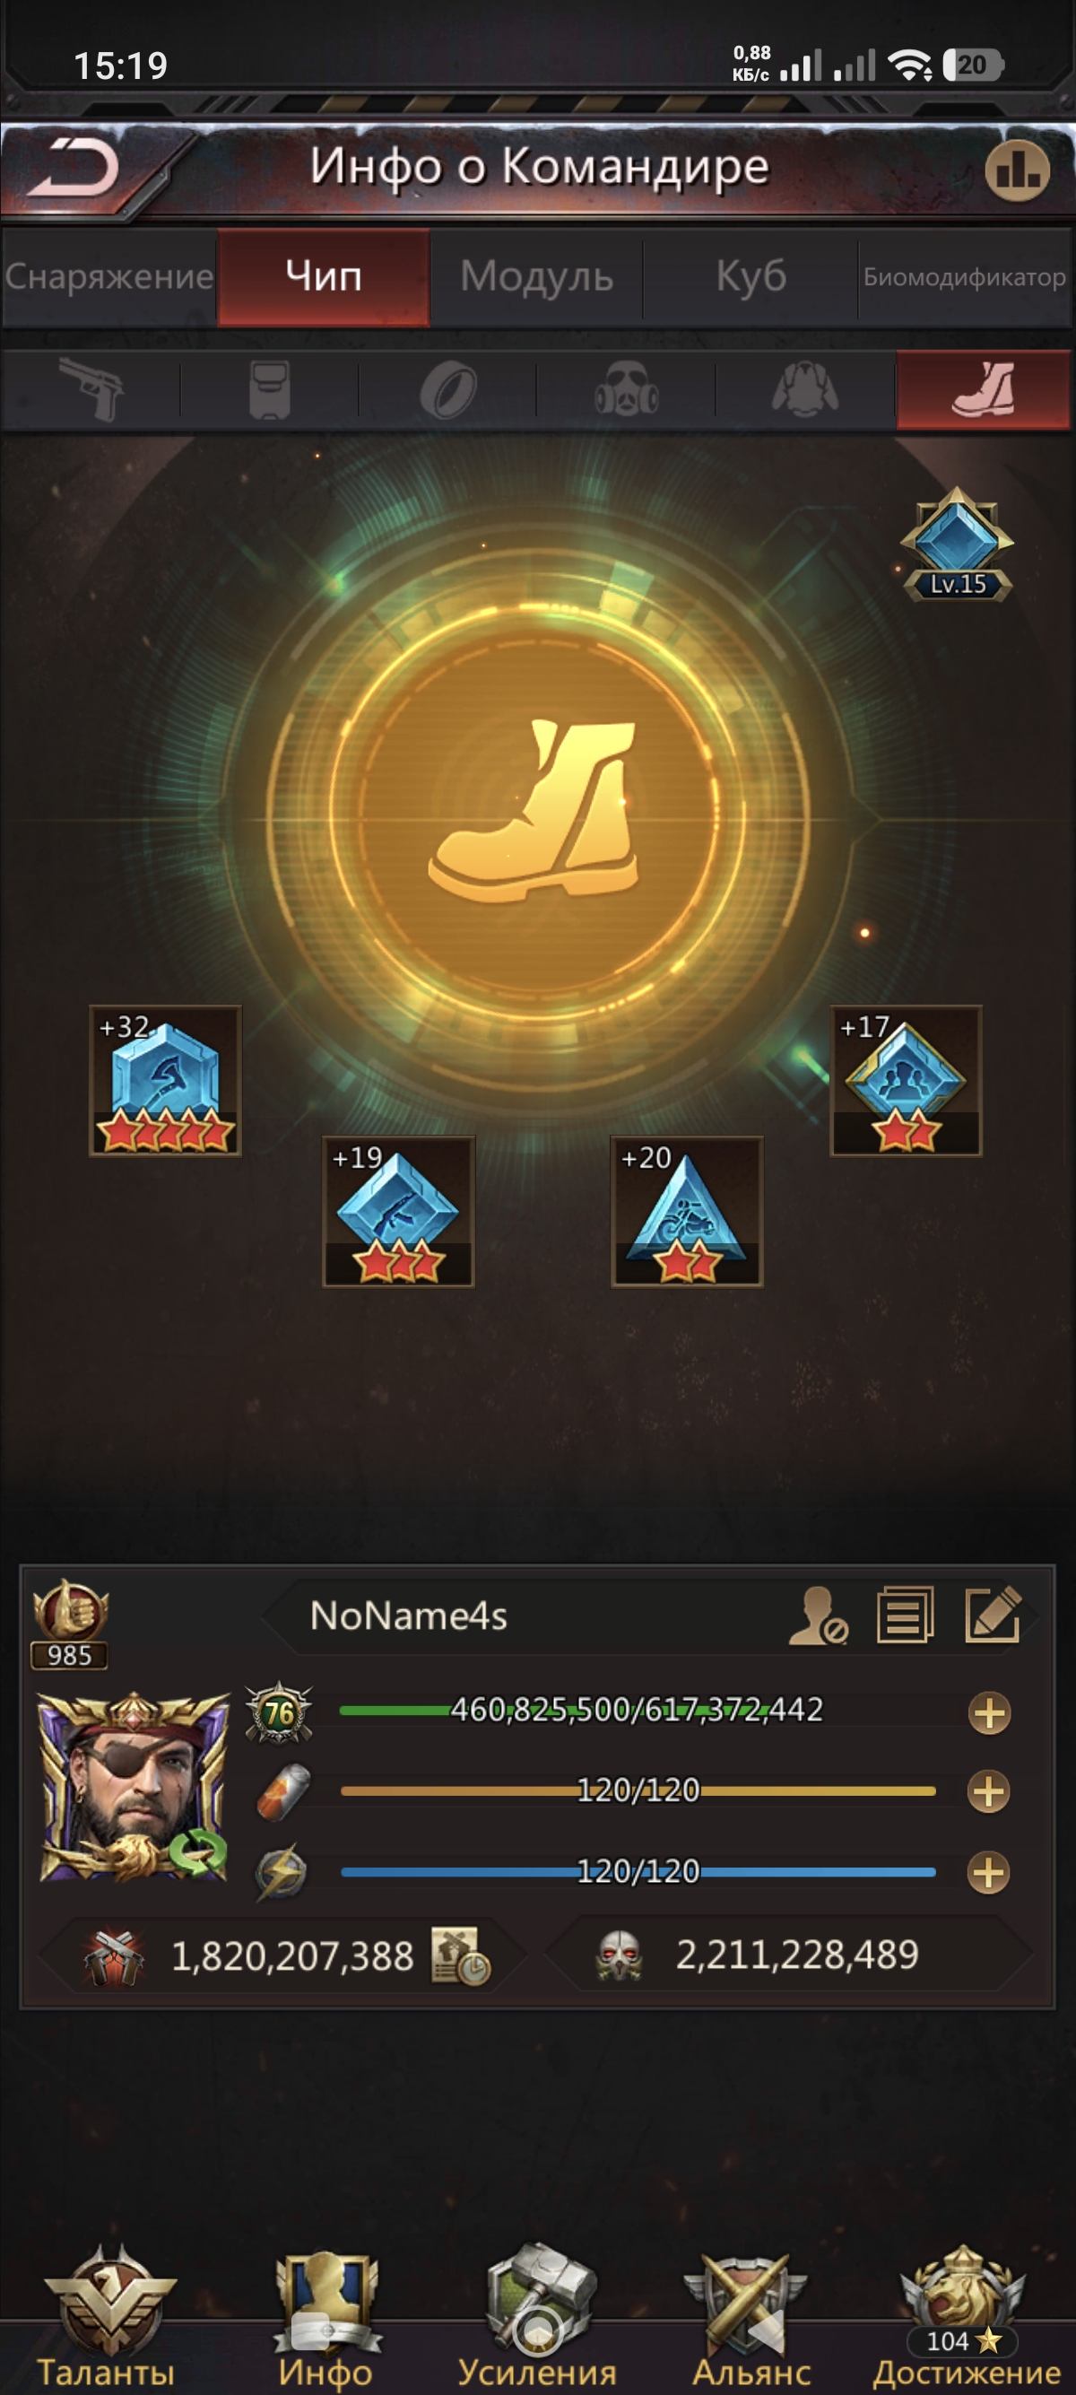
Task: Tap the block user icon
Action: (x=818, y=1616)
